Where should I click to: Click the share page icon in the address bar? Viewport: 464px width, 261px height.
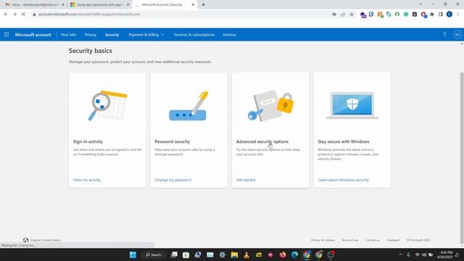[x=343, y=14]
